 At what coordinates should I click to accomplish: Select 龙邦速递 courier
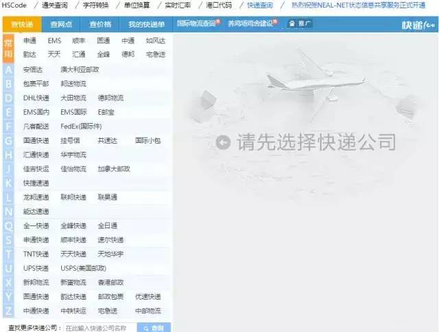click(36, 197)
